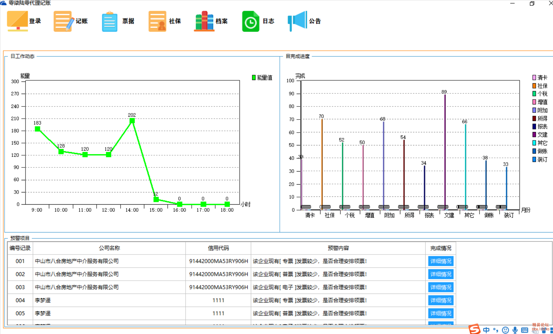
Task: Open the IME emoji smiley icon
Action: pyautogui.click(x=506, y=330)
